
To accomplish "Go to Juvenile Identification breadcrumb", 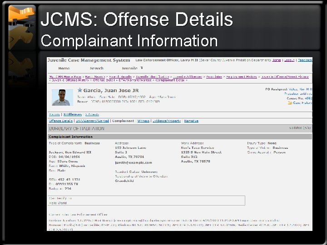I will pos(153,77).
